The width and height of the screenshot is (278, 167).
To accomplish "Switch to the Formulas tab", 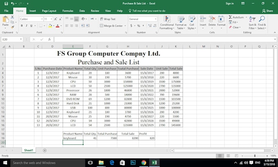I will (x=68, y=11).
